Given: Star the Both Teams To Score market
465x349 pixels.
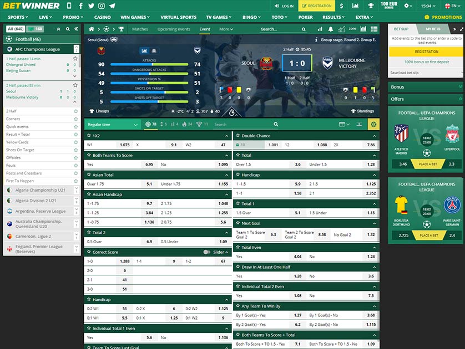Looking at the screenshot, I should (89, 155).
